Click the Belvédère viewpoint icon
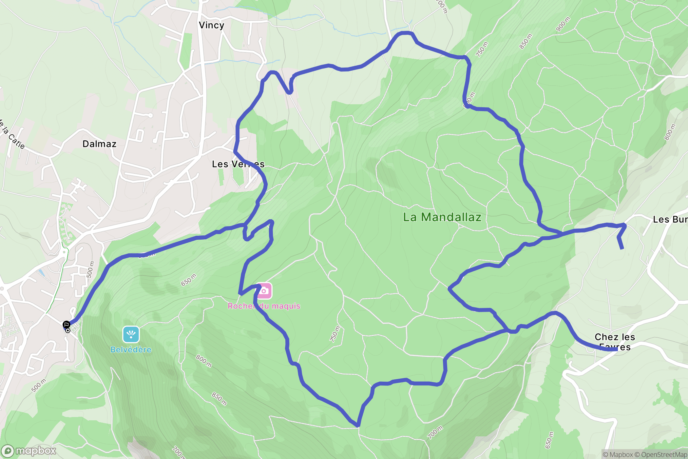Image resolution: width=688 pixels, height=459 pixels. point(131,334)
